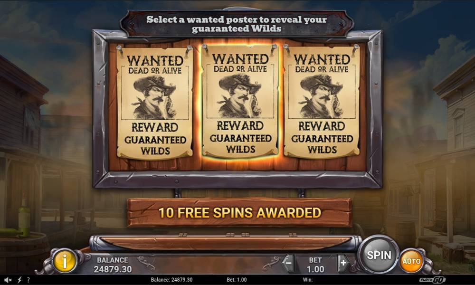Viewport: 475px width, 285px height.
Task: Toggle fast play lightning bolt icon
Action: point(19,280)
